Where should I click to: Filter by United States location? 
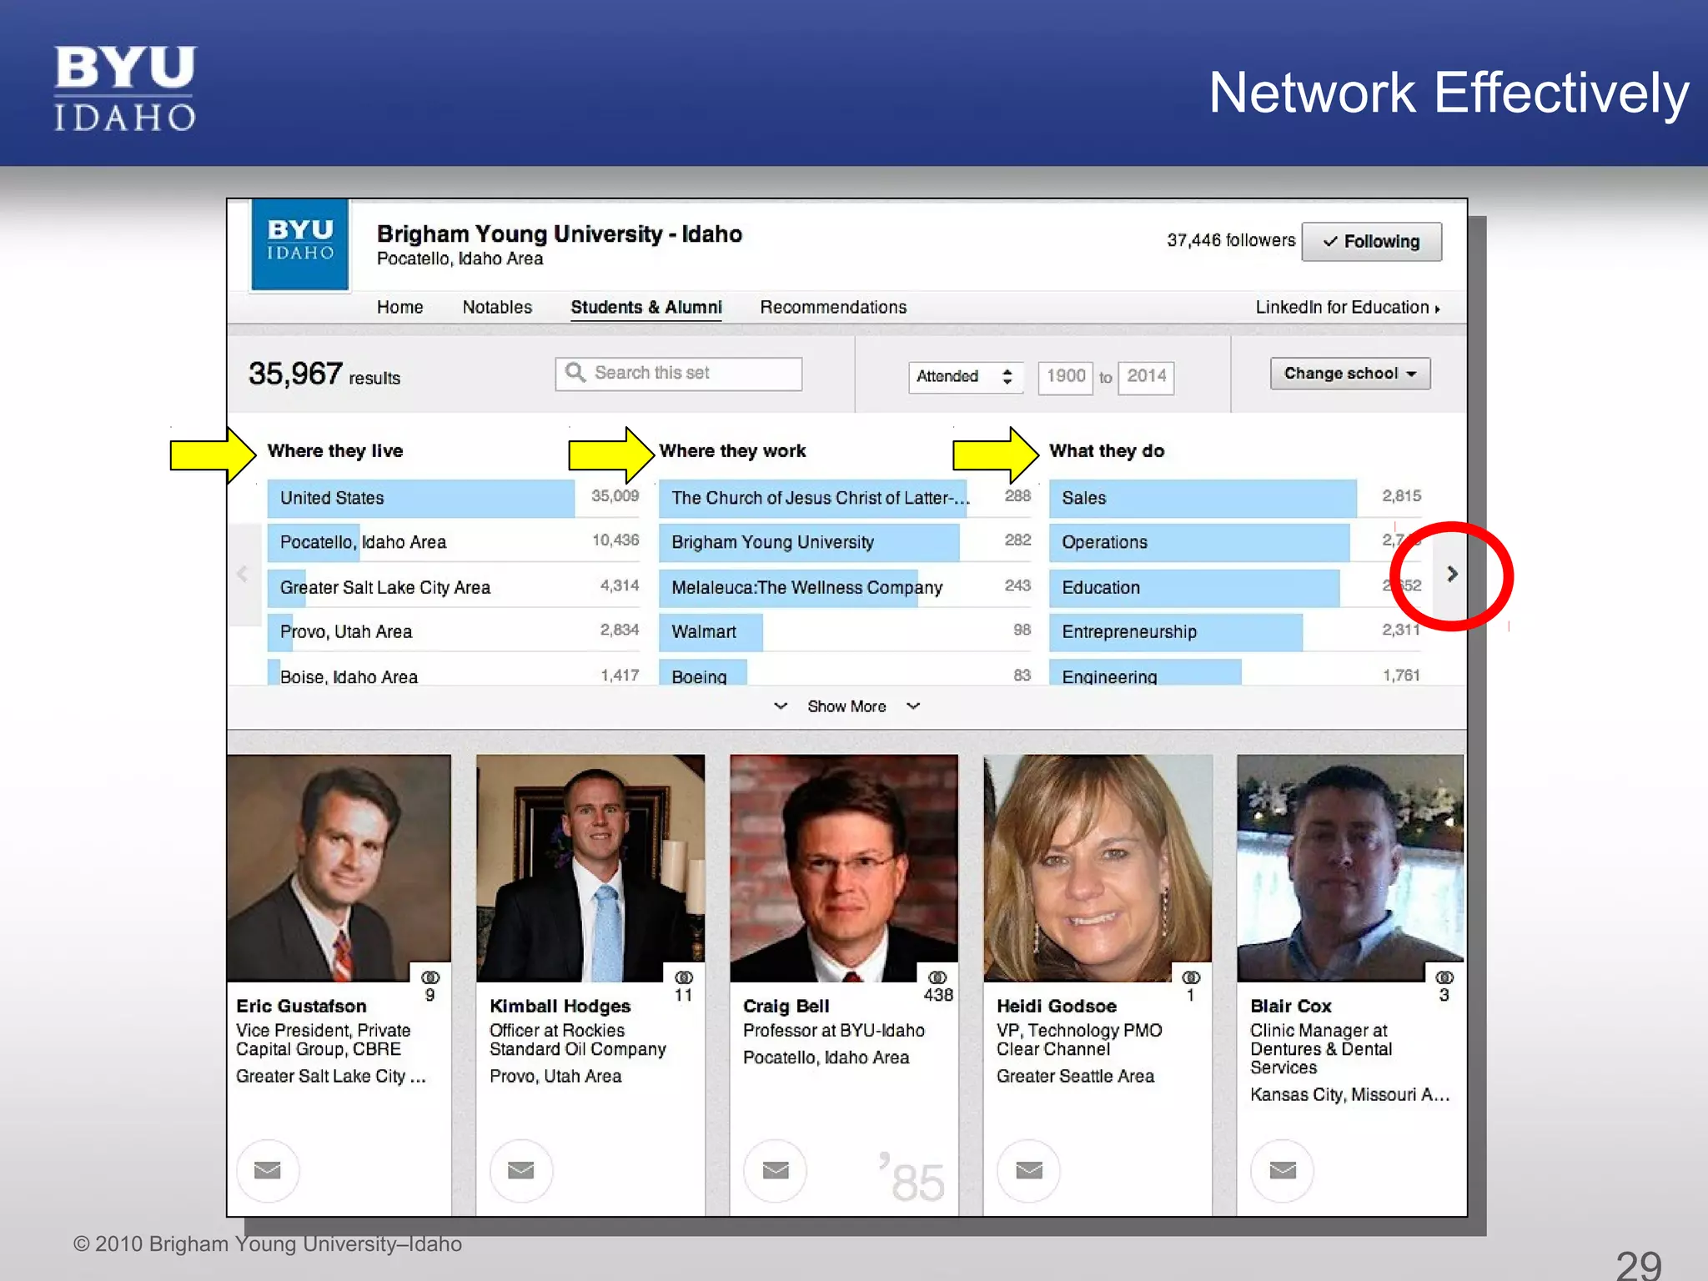pyautogui.click(x=454, y=498)
